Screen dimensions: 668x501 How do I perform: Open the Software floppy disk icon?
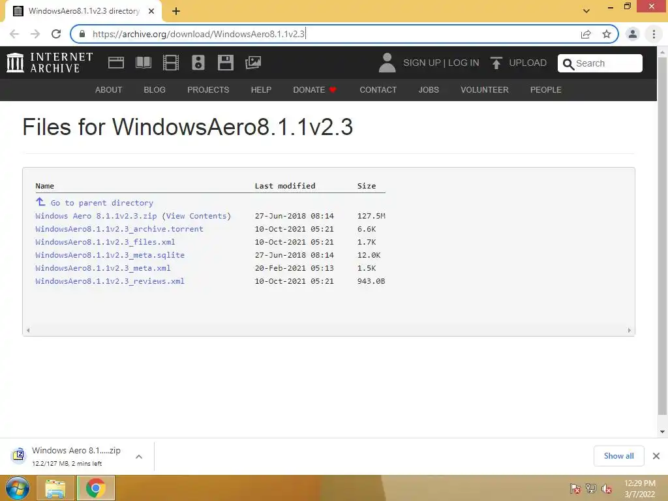tap(225, 63)
